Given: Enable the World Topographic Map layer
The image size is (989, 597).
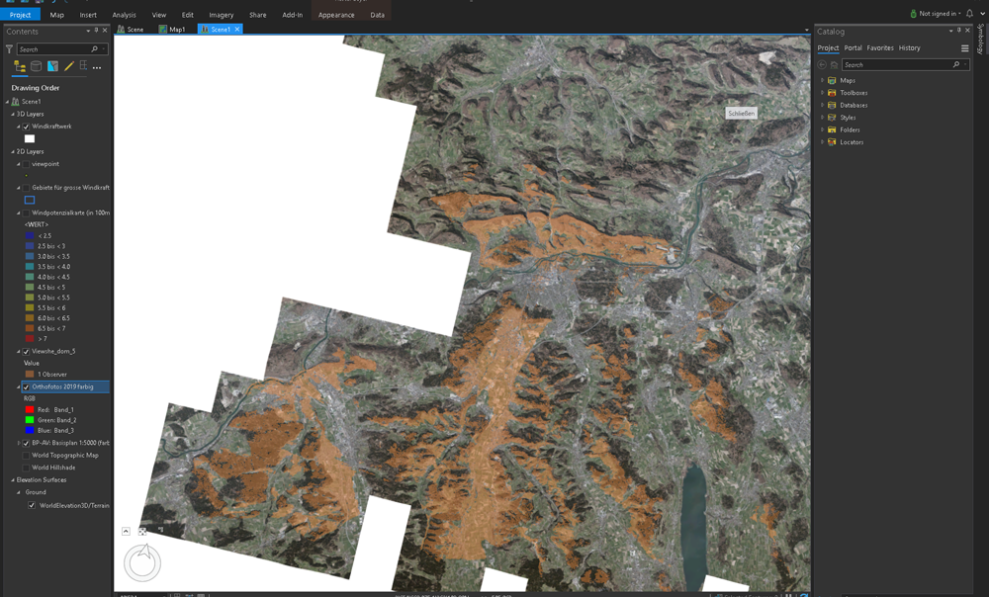Looking at the screenshot, I should tap(27, 455).
